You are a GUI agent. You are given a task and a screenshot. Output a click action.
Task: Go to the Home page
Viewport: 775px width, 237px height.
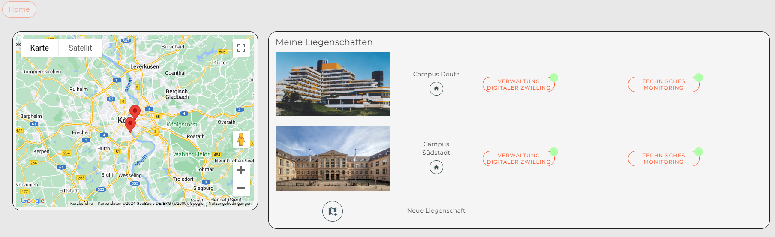[19, 9]
